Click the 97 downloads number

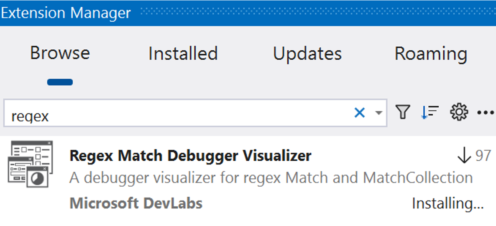click(x=483, y=156)
